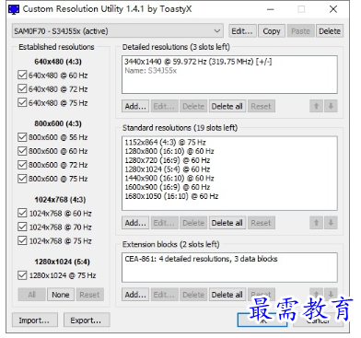The height and width of the screenshot is (338, 361).
Task: Close the Custom Resolution Utility window
Action: pyautogui.click(x=333, y=9)
